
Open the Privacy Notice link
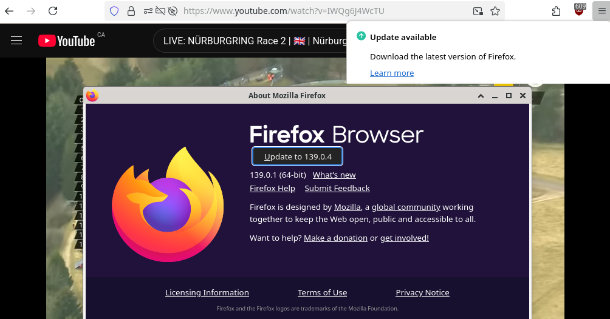pyautogui.click(x=422, y=292)
